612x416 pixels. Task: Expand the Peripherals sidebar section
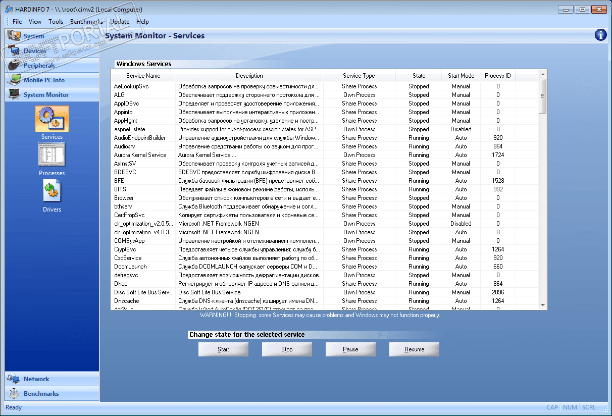click(x=52, y=65)
